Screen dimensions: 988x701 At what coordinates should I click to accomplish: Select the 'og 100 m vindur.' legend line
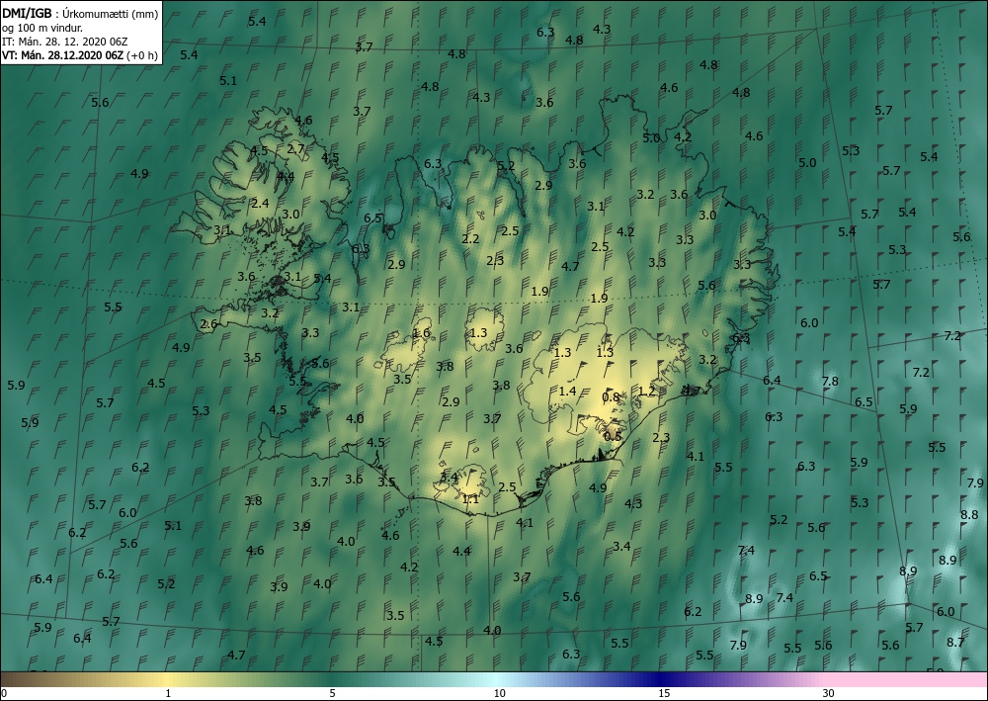click(x=42, y=28)
